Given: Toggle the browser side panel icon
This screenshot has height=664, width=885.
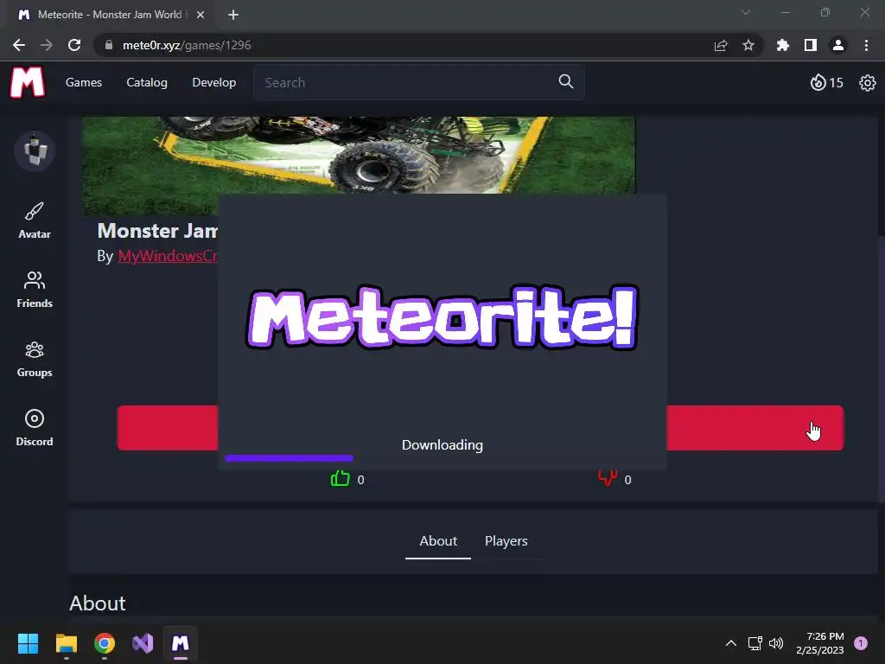Looking at the screenshot, I should pyautogui.click(x=811, y=45).
